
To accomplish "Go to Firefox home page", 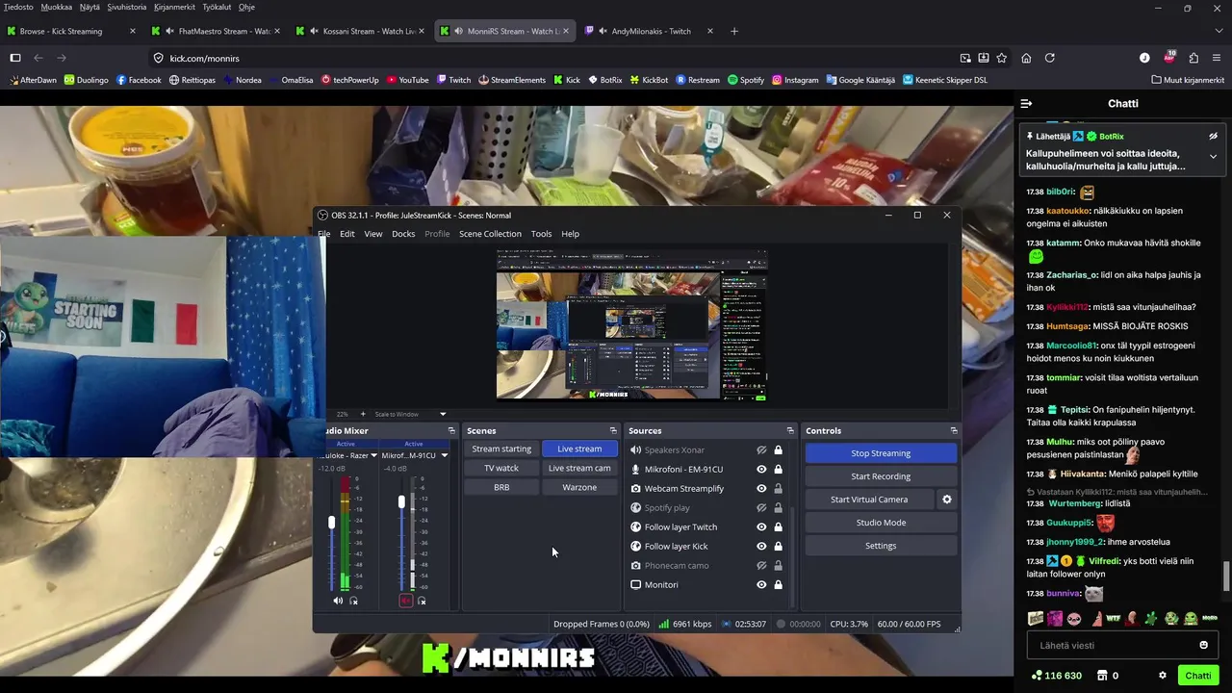I will [x=1026, y=58].
